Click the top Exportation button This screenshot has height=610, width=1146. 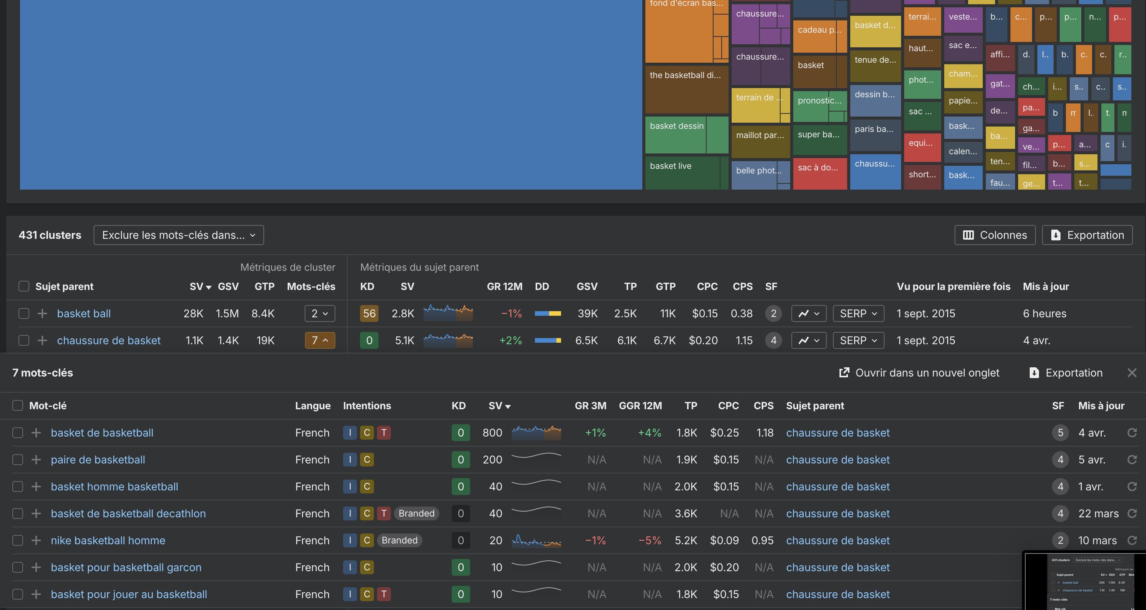pyautogui.click(x=1087, y=235)
